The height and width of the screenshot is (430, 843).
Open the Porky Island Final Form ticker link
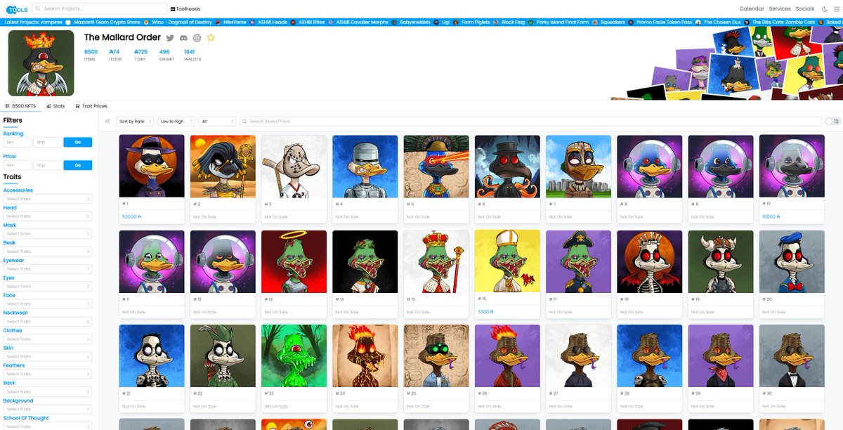(562, 22)
